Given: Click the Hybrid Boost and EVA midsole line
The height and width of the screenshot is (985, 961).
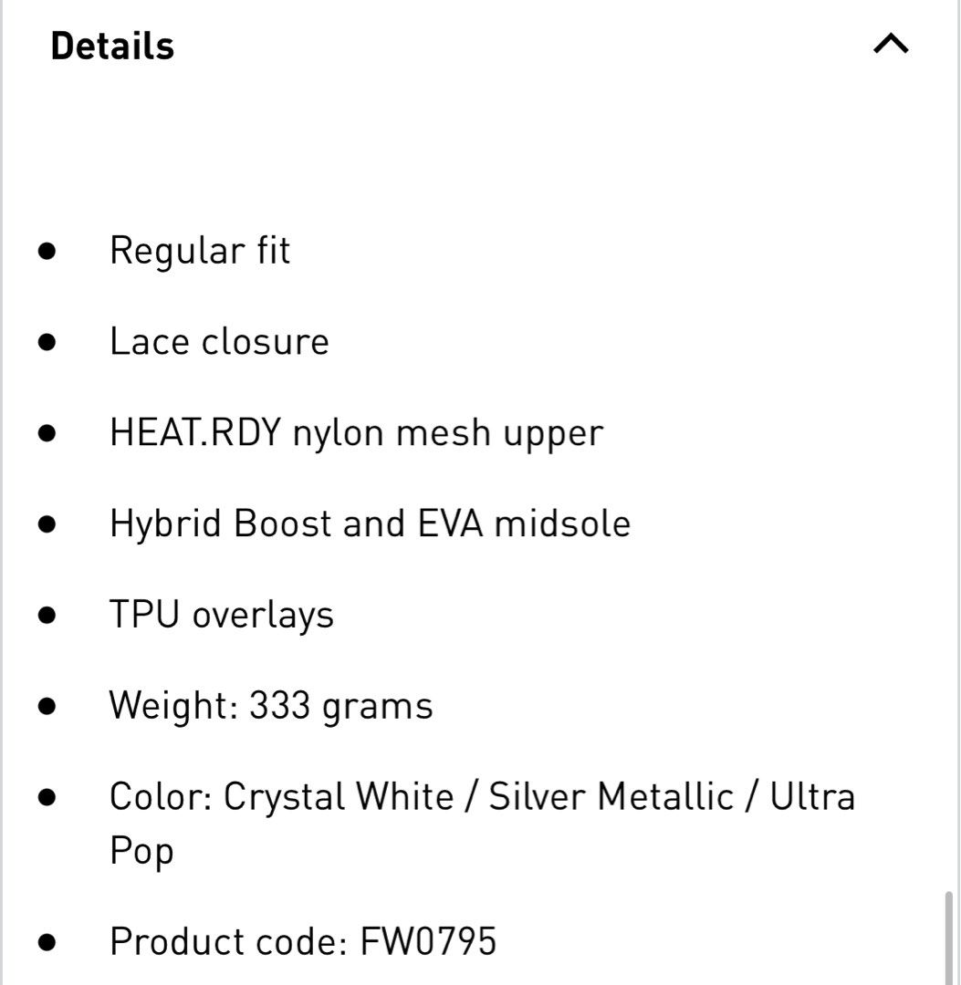Looking at the screenshot, I should 371,524.
